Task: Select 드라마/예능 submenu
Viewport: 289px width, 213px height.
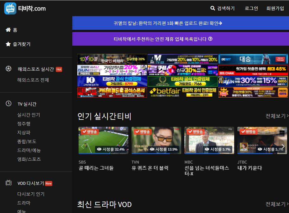Action: point(29,150)
